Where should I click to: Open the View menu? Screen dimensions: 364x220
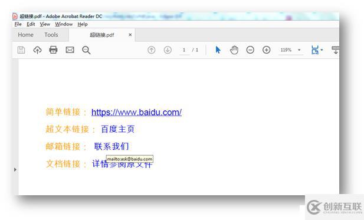45,24
